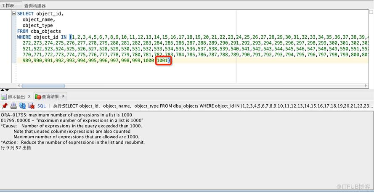Open the 查询结果 tab
The image size is (374, 193).
[50, 97]
